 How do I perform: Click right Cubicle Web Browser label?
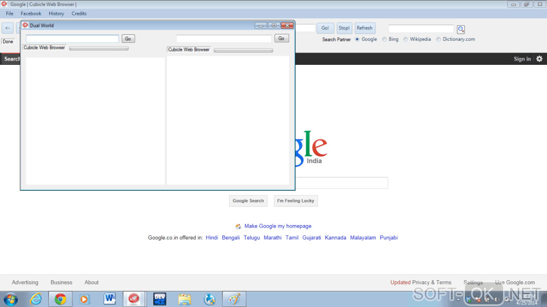click(x=189, y=49)
